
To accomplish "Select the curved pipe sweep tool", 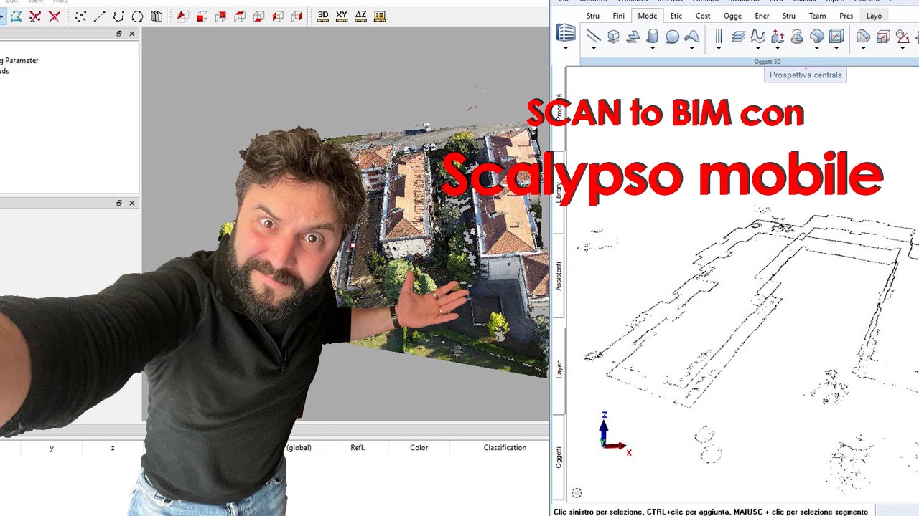I will click(816, 36).
